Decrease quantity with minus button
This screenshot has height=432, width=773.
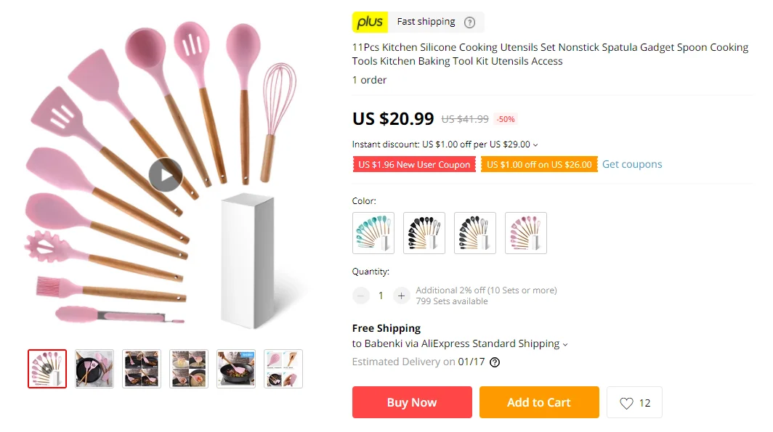click(361, 296)
